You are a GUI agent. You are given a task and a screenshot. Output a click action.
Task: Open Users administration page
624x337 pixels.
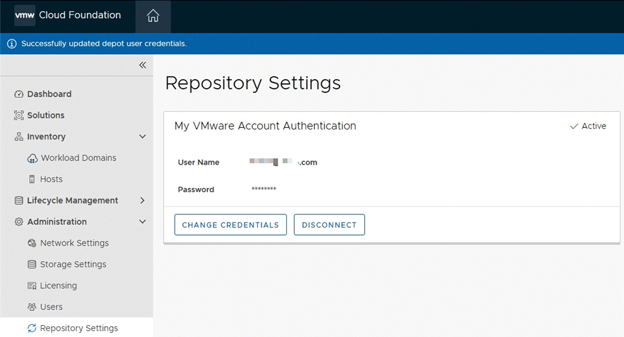coord(51,307)
